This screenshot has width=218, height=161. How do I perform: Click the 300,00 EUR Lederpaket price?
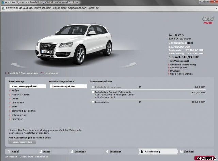click(198, 102)
